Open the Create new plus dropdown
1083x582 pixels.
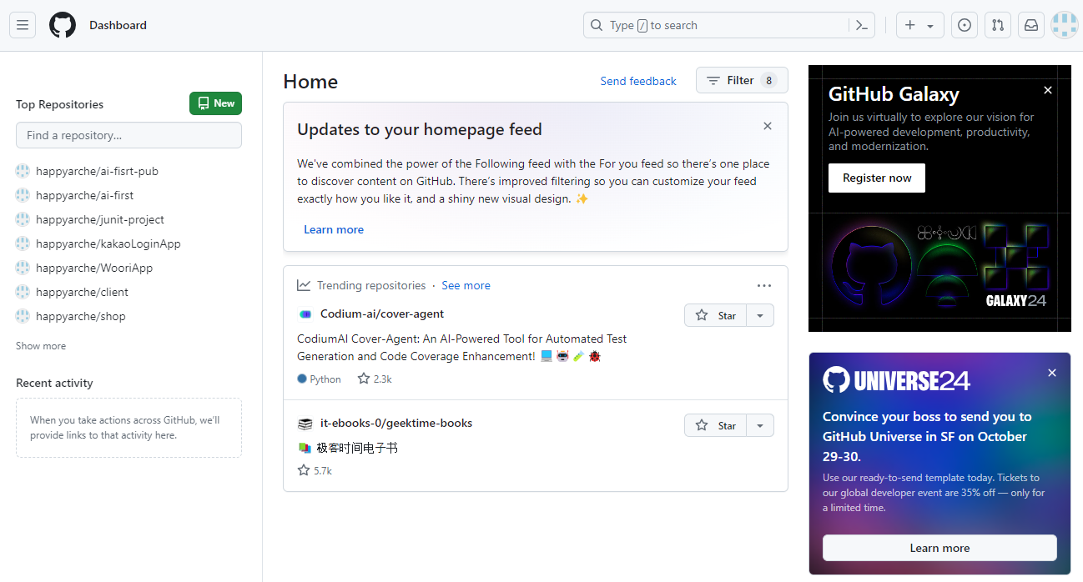point(920,25)
